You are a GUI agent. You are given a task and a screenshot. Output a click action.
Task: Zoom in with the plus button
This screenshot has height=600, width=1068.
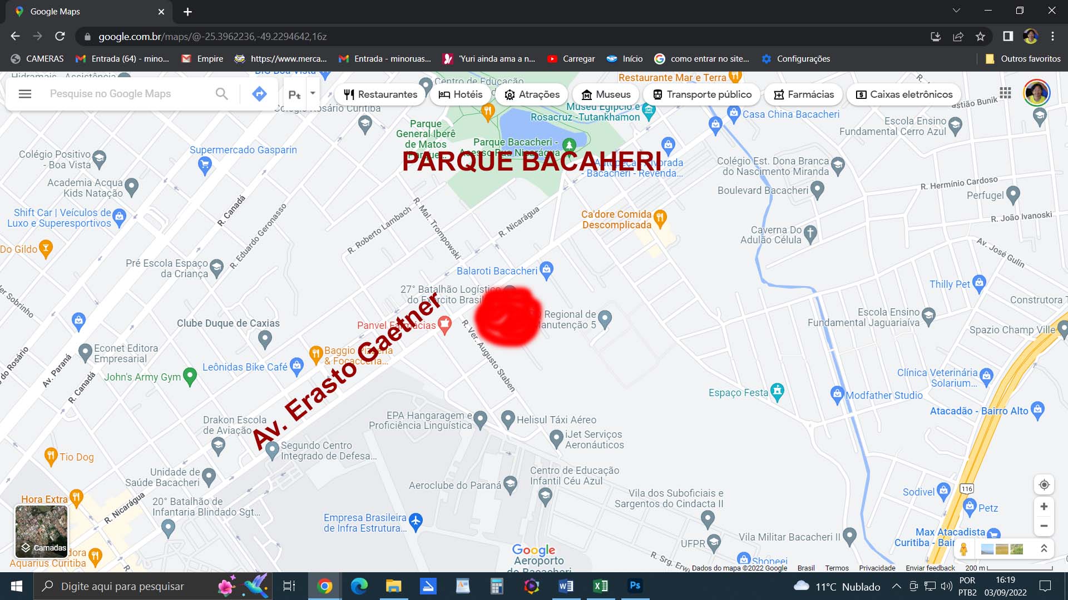(1044, 507)
